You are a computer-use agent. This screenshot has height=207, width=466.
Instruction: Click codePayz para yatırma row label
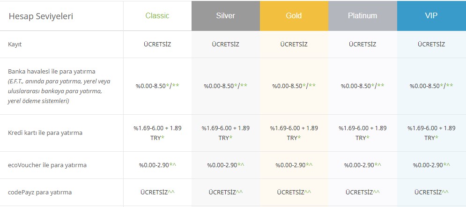[40, 192]
